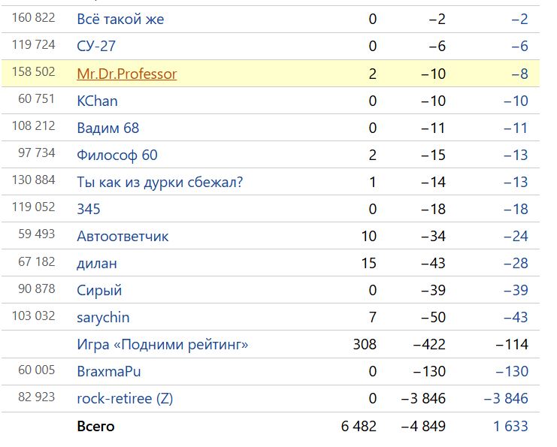Open the "Вадим 68" user link
Viewport: 557px width, 447px height.
pyautogui.click(x=107, y=128)
